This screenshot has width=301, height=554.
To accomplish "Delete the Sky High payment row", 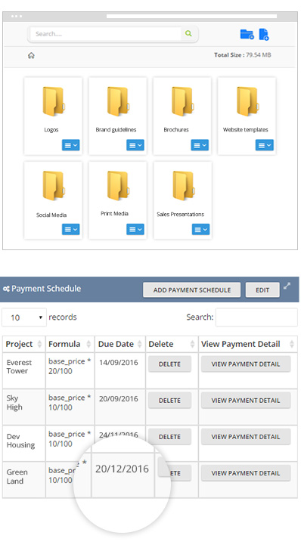I will [169, 401].
